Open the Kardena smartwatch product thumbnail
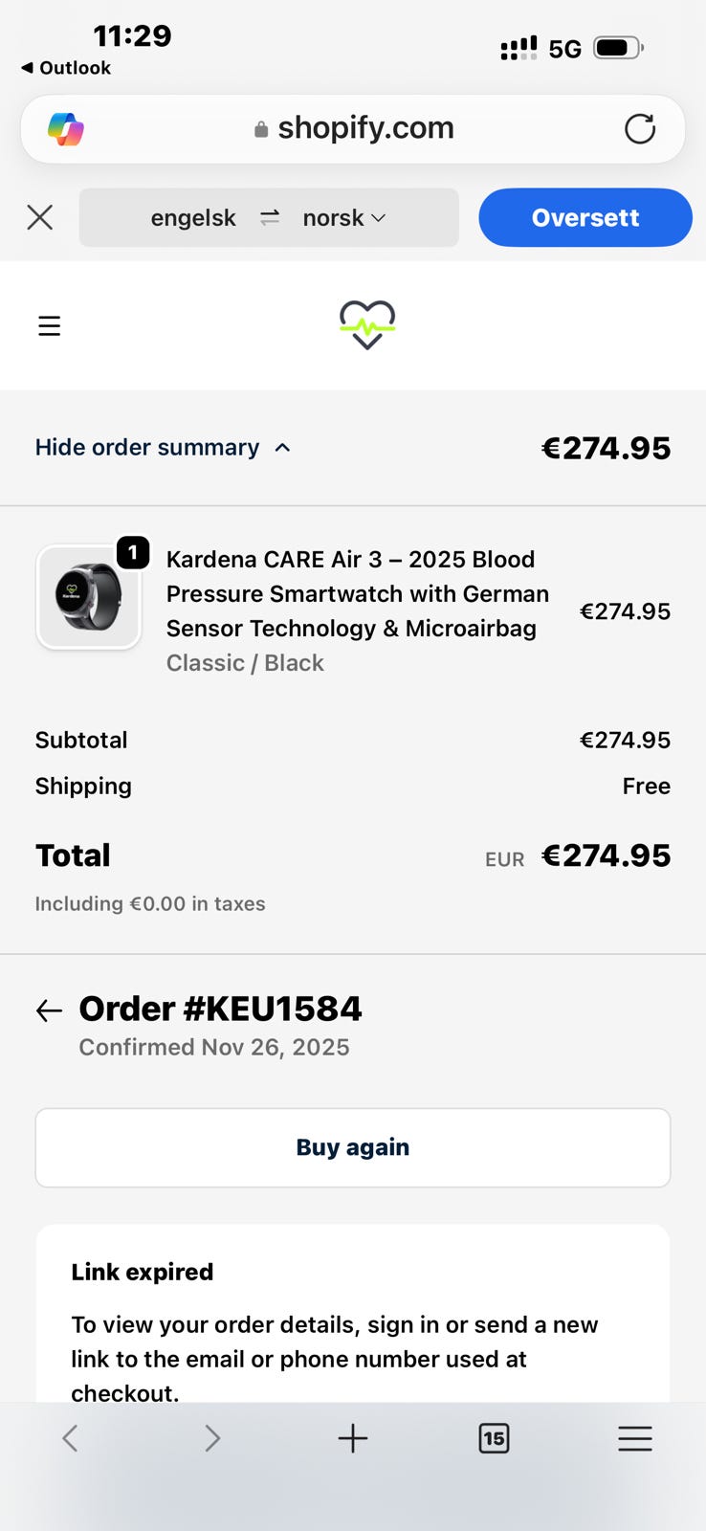 pyautogui.click(x=89, y=597)
